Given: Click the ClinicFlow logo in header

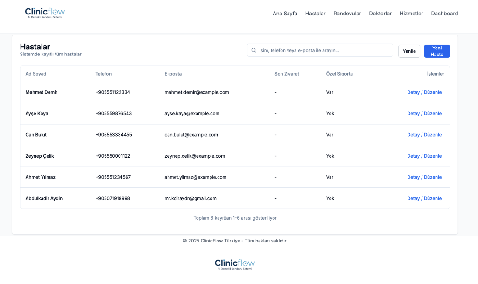Looking at the screenshot, I should [x=45, y=13].
